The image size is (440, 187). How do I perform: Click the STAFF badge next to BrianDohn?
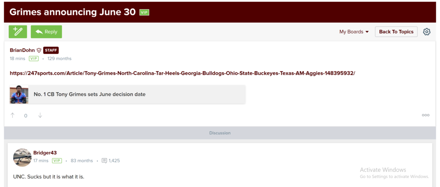point(51,50)
